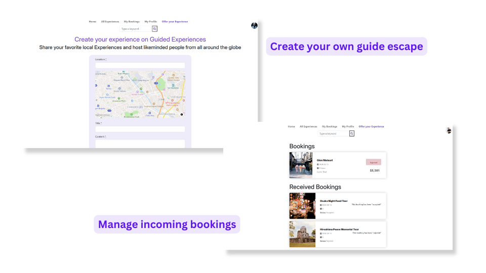
Task: Click the Rejected status badge on Gion Matsuri
Action: (x=374, y=162)
